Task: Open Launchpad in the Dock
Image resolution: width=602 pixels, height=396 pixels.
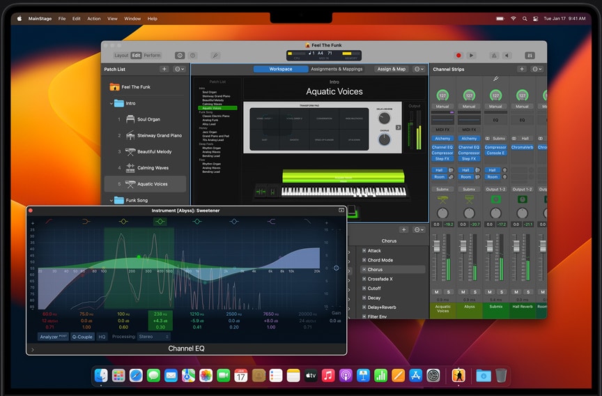Action: [x=118, y=376]
